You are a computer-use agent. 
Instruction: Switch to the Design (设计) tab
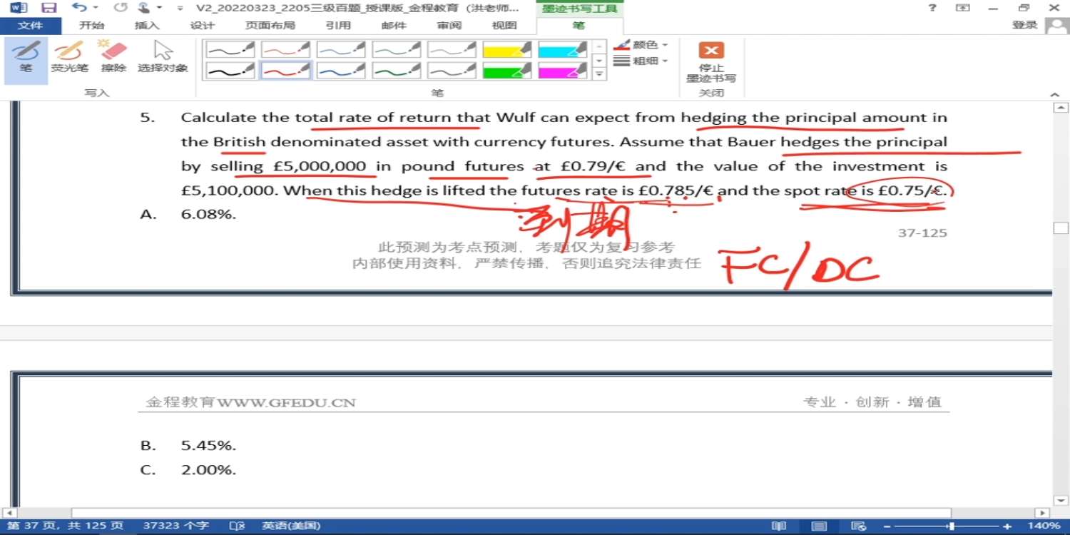pos(202,26)
